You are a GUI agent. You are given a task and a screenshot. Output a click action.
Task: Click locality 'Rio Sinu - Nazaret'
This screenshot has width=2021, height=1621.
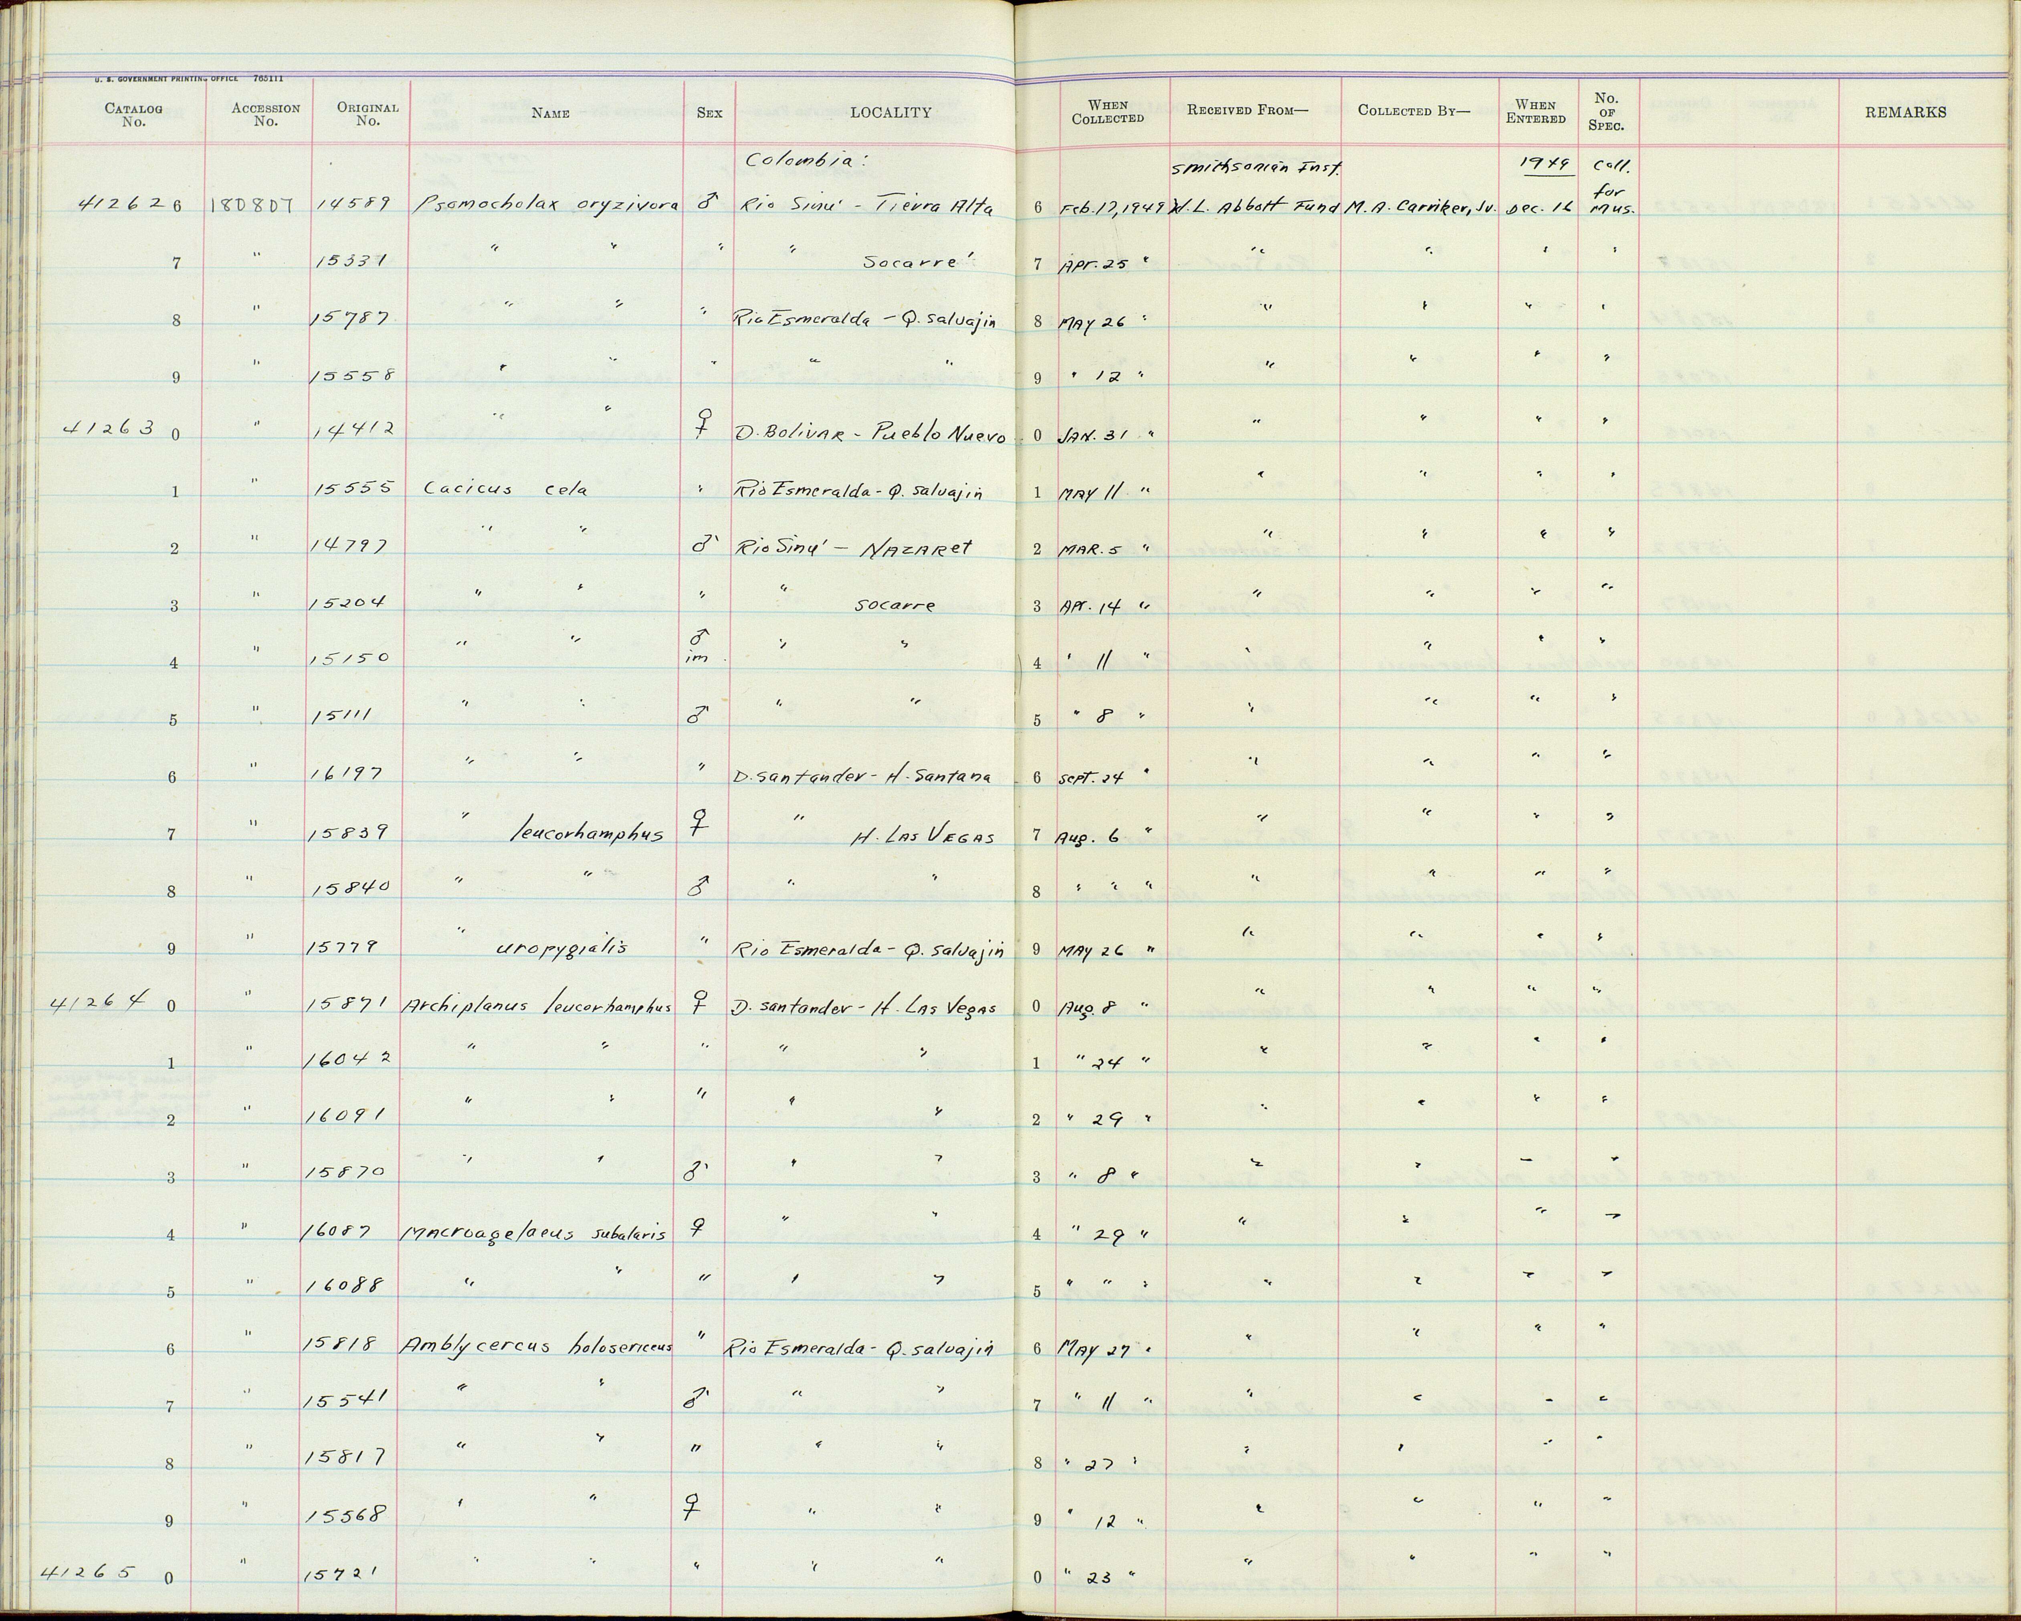point(854,547)
